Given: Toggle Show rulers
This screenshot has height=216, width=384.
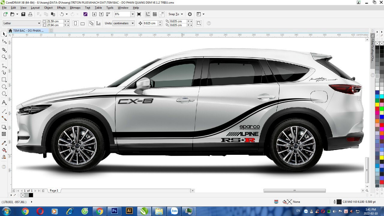Looking at the screenshot, I should (148, 14).
